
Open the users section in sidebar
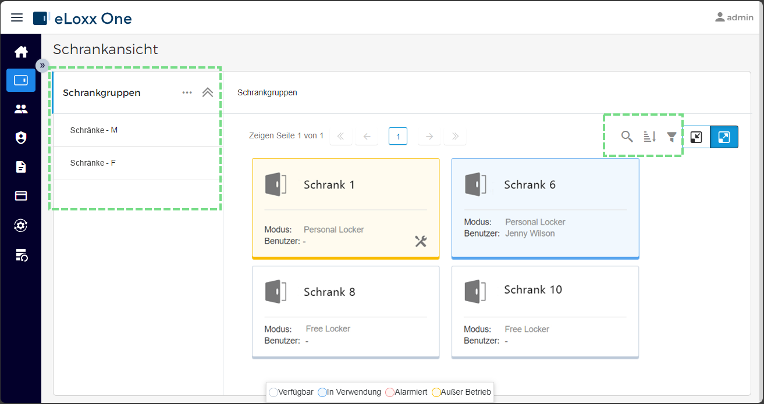click(x=21, y=109)
